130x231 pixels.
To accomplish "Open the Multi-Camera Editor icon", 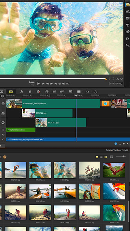I will [x=79, y=92].
